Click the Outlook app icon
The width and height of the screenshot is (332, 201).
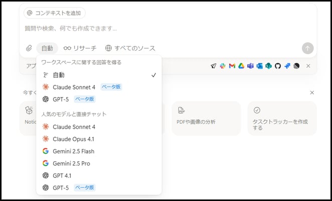click(260, 66)
